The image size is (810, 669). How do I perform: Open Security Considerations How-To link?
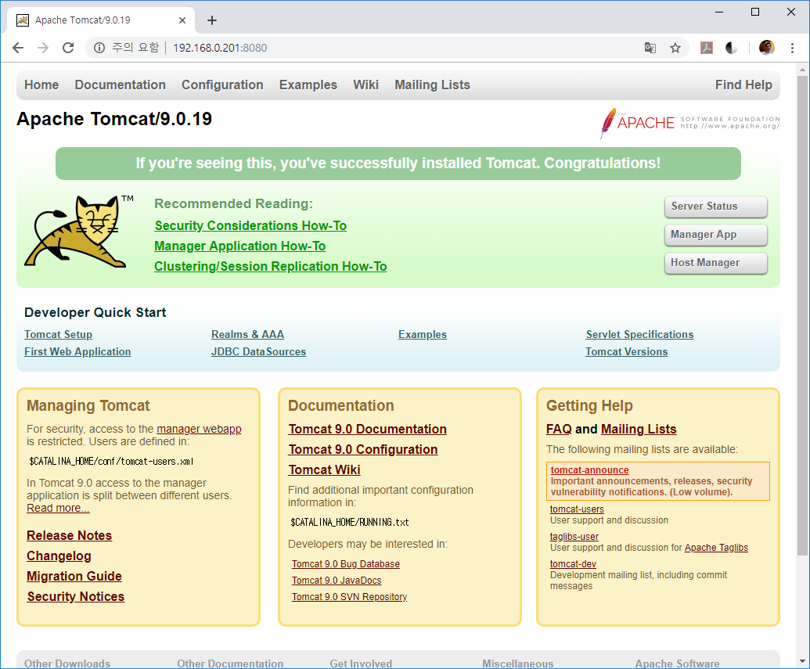[x=250, y=226]
